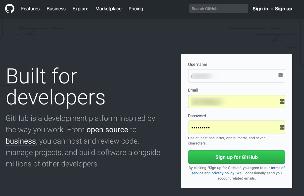Screen dimensions: 304x196
Task: Click the GitHub Octocat logo
Action: tap(10, 8)
